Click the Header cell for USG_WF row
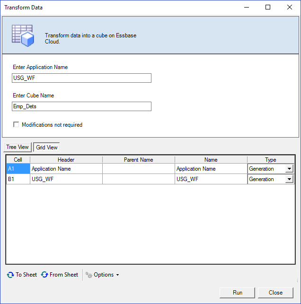Viewport: 301px width, 304px height. click(66, 179)
